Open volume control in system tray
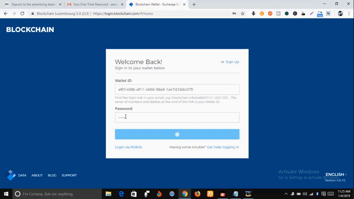Screen dimensions: 354x199 305,194
